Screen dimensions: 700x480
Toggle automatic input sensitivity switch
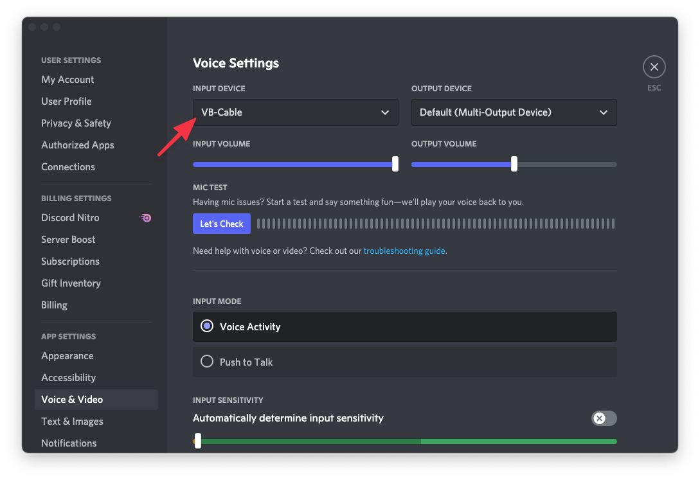(604, 418)
